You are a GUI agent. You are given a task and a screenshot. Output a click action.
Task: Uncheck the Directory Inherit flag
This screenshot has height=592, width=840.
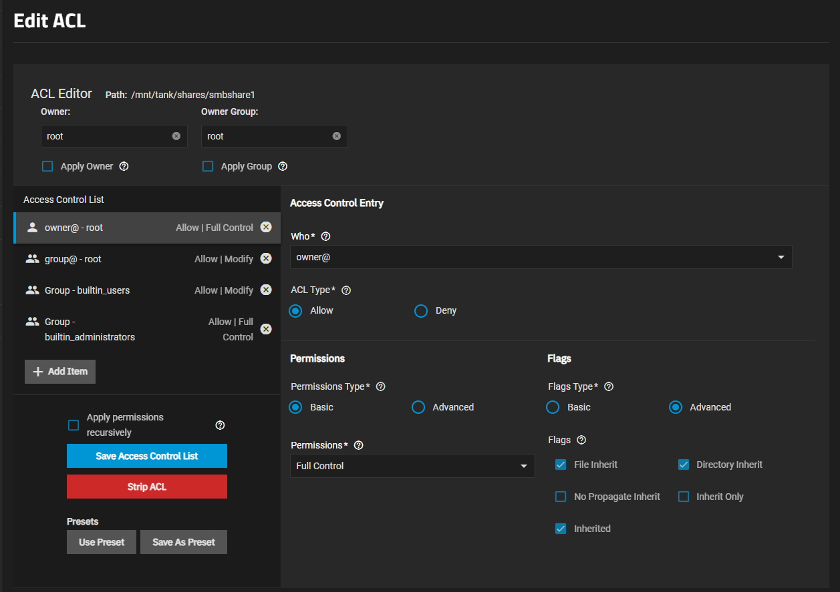684,465
